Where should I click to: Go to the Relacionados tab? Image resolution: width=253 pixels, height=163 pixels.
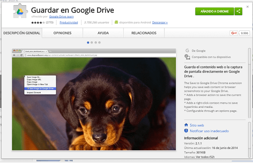point(144,33)
